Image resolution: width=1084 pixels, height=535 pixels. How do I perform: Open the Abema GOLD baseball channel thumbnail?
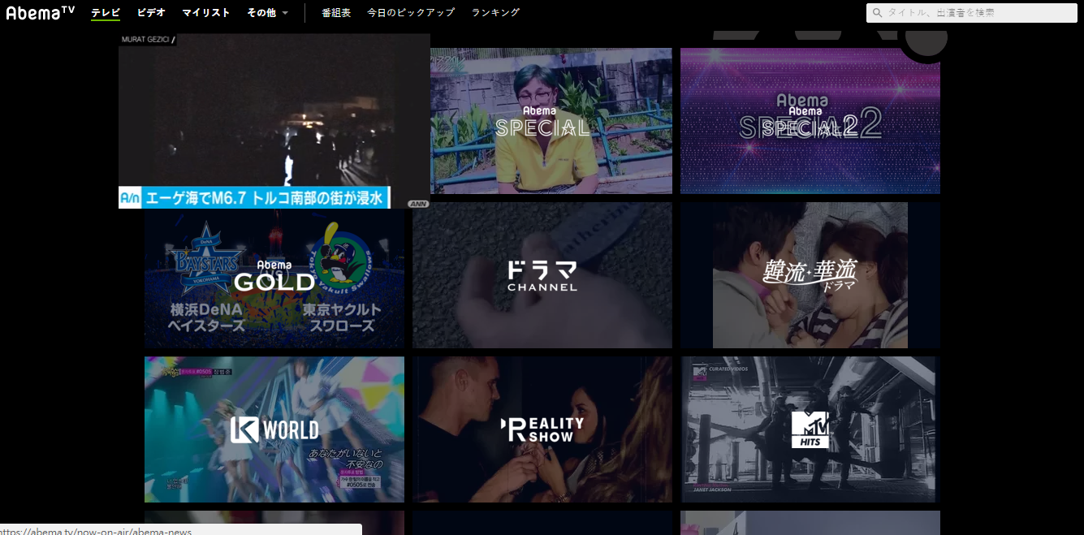274,278
